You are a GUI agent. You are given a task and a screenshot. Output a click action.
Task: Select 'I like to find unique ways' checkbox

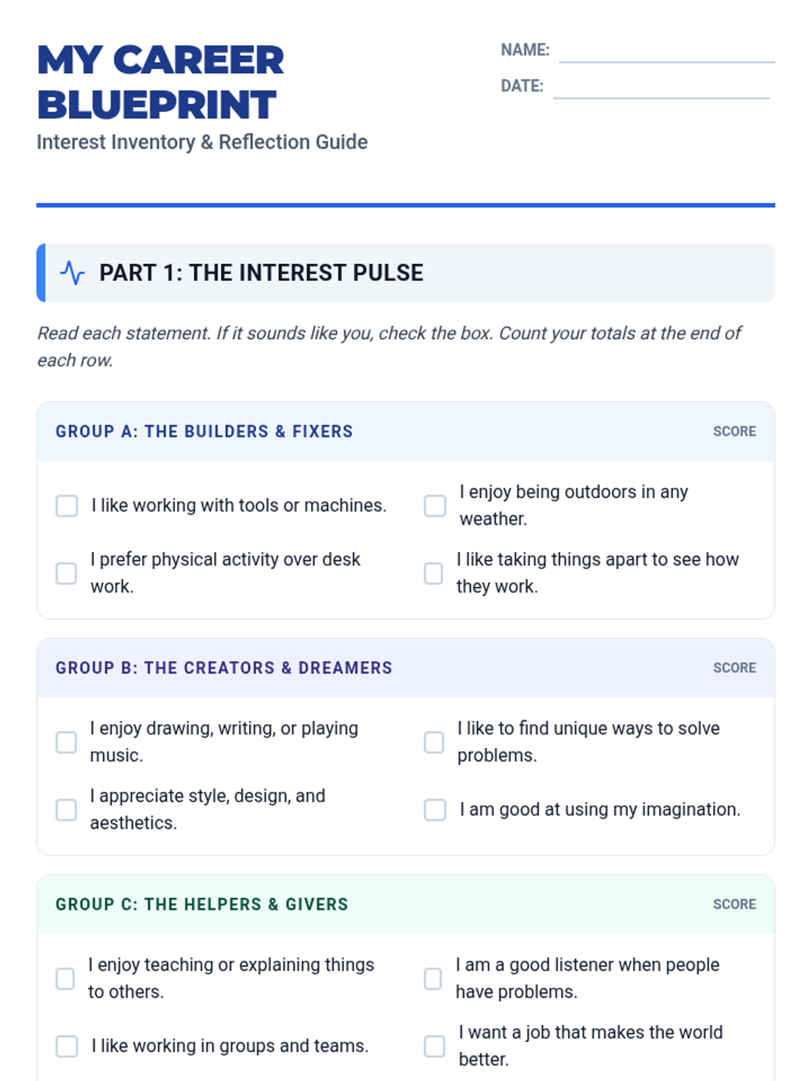tap(434, 742)
